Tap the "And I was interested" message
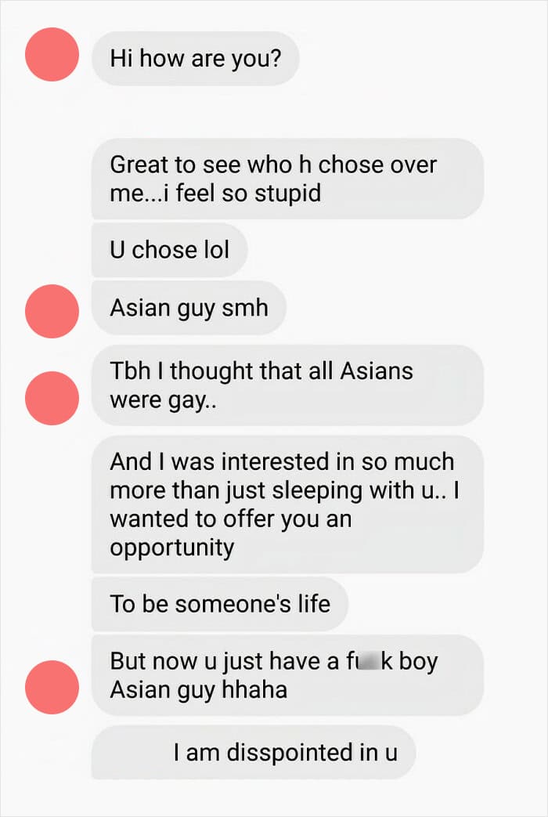 (287, 504)
